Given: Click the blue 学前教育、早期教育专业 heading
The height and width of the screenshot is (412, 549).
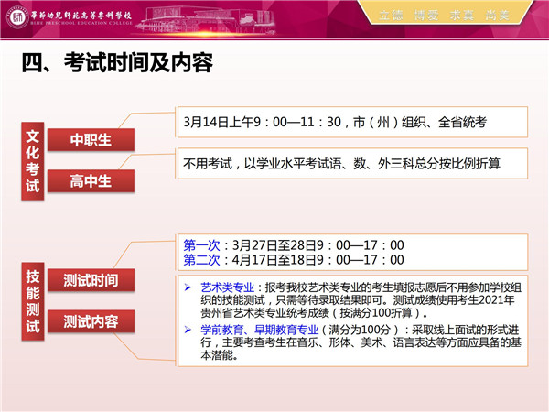Looking at the screenshot, I should tap(260, 330).
